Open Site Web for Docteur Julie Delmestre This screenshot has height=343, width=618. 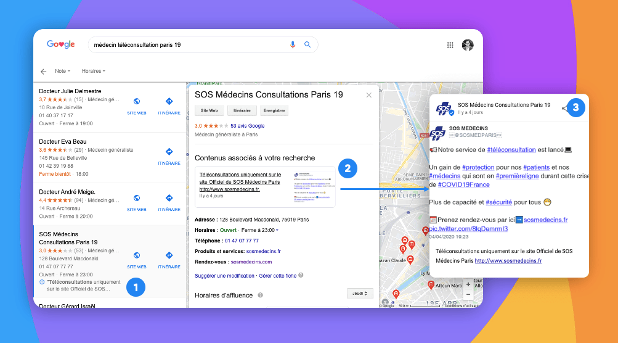coord(137,105)
